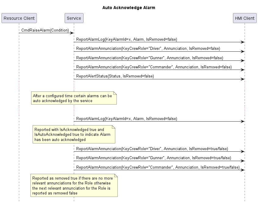Click Commander annunciation with IsRemoved=false
The height and width of the screenshot is (203, 258).
tap(154, 67)
